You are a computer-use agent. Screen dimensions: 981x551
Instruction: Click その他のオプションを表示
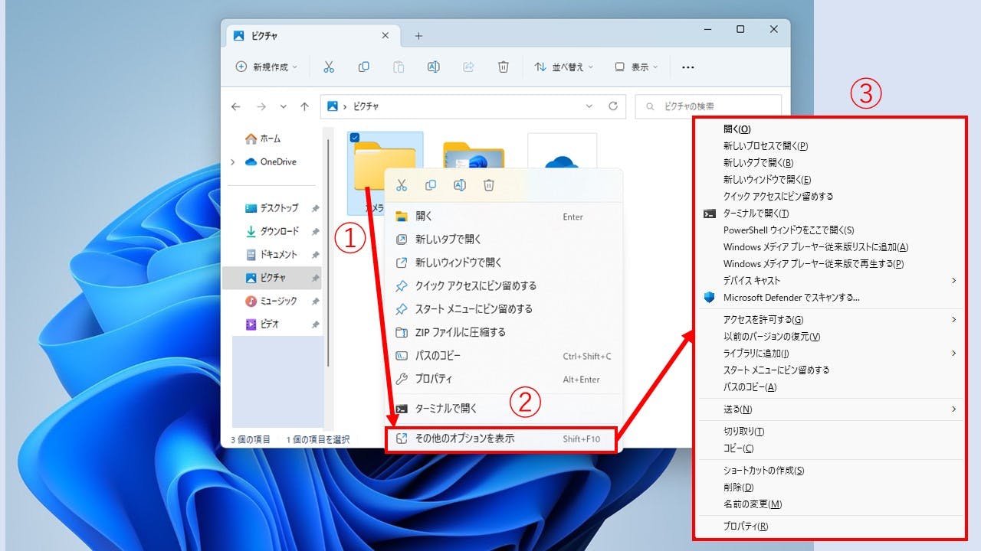(x=503, y=439)
